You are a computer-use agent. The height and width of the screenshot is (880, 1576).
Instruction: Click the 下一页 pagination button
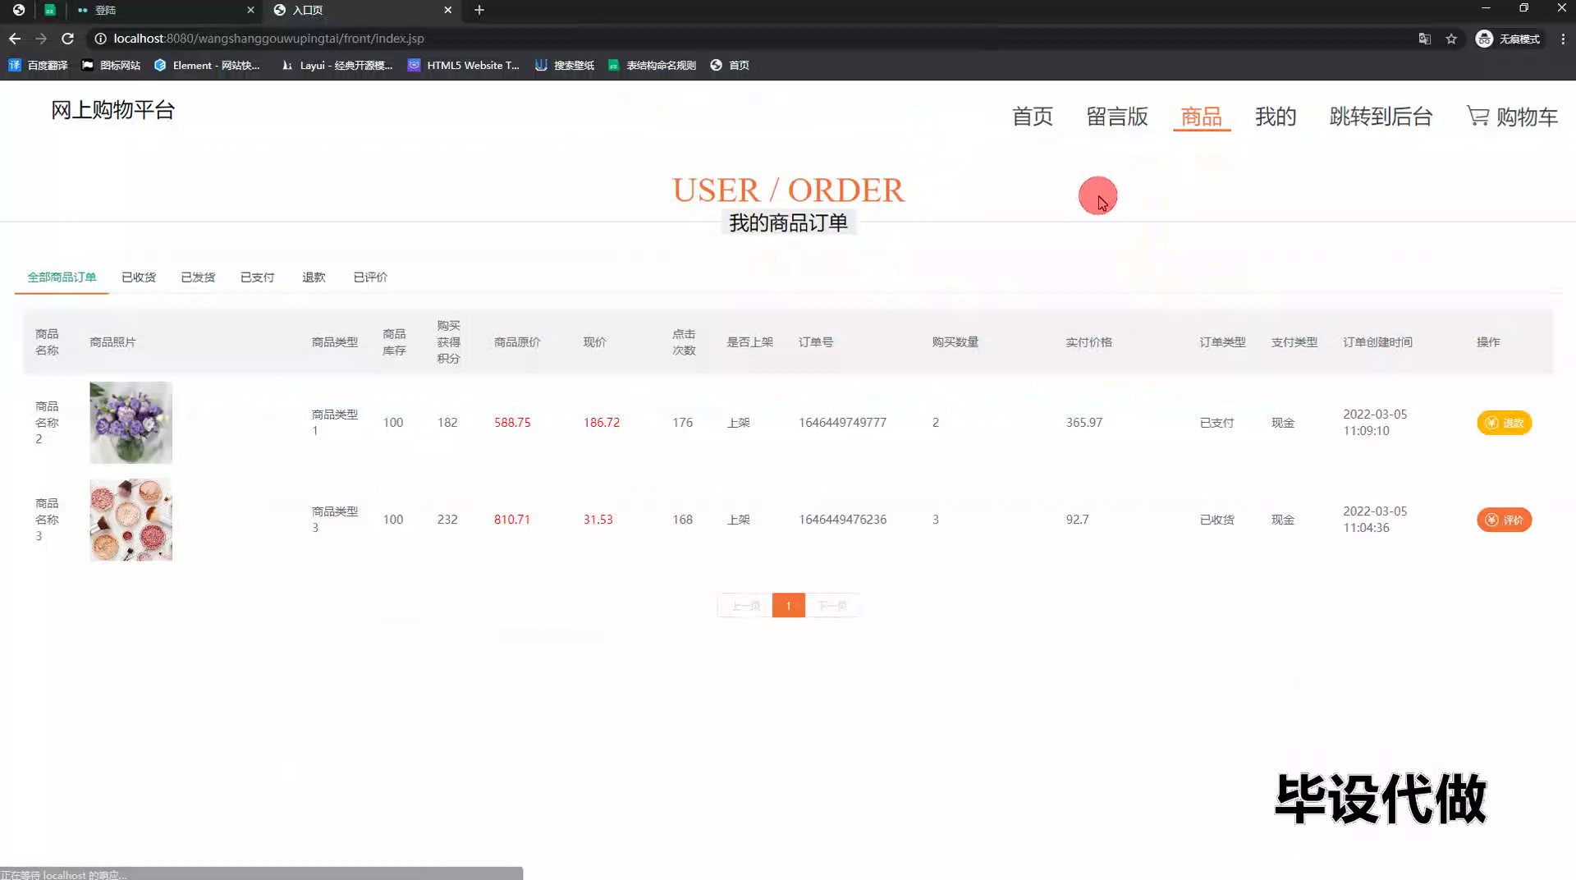pos(832,606)
